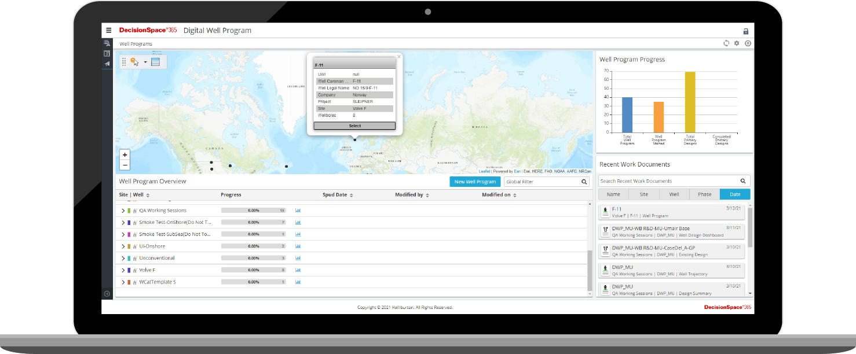Expand the QA Working Sessions row
The width and height of the screenshot is (856, 354).
[x=123, y=211]
